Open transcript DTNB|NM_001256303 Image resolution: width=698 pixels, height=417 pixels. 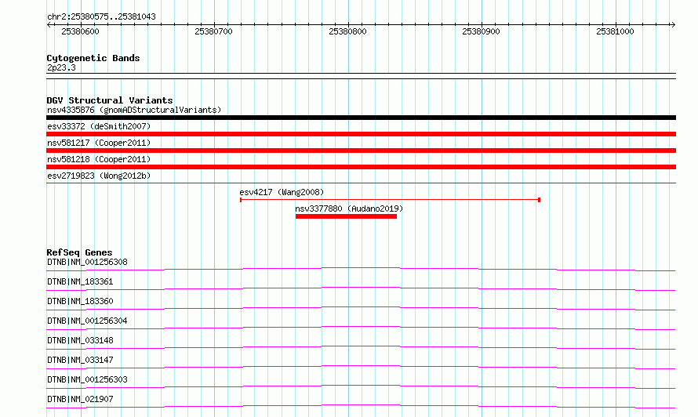click(87, 379)
